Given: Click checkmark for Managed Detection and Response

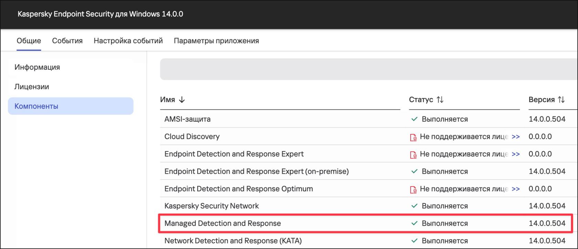Looking at the screenshot, I should pyautogui.click(x=415, y=223).
